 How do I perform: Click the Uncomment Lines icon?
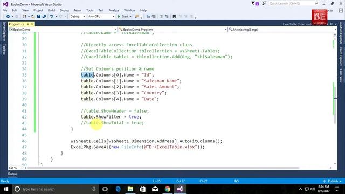(x=167, y=16)
